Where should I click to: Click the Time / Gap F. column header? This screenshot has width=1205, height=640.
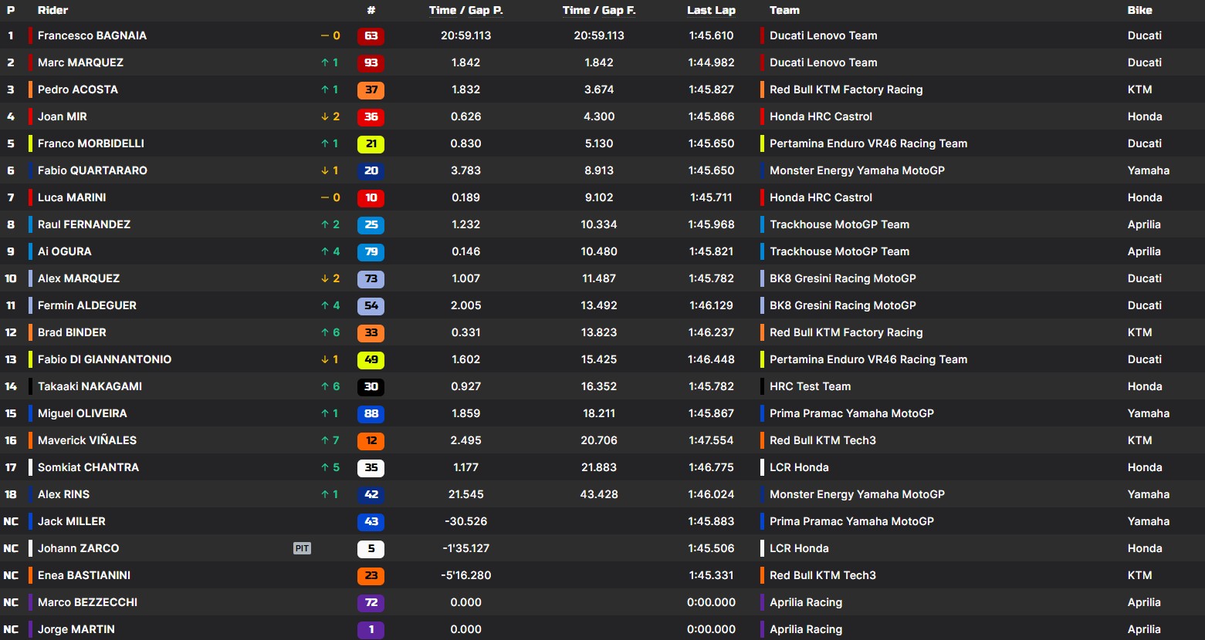[599, 10]
